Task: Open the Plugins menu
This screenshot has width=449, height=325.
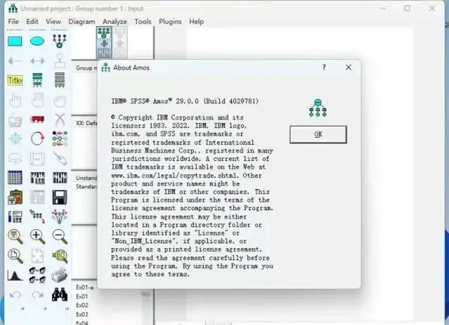Action: (170, 21)
